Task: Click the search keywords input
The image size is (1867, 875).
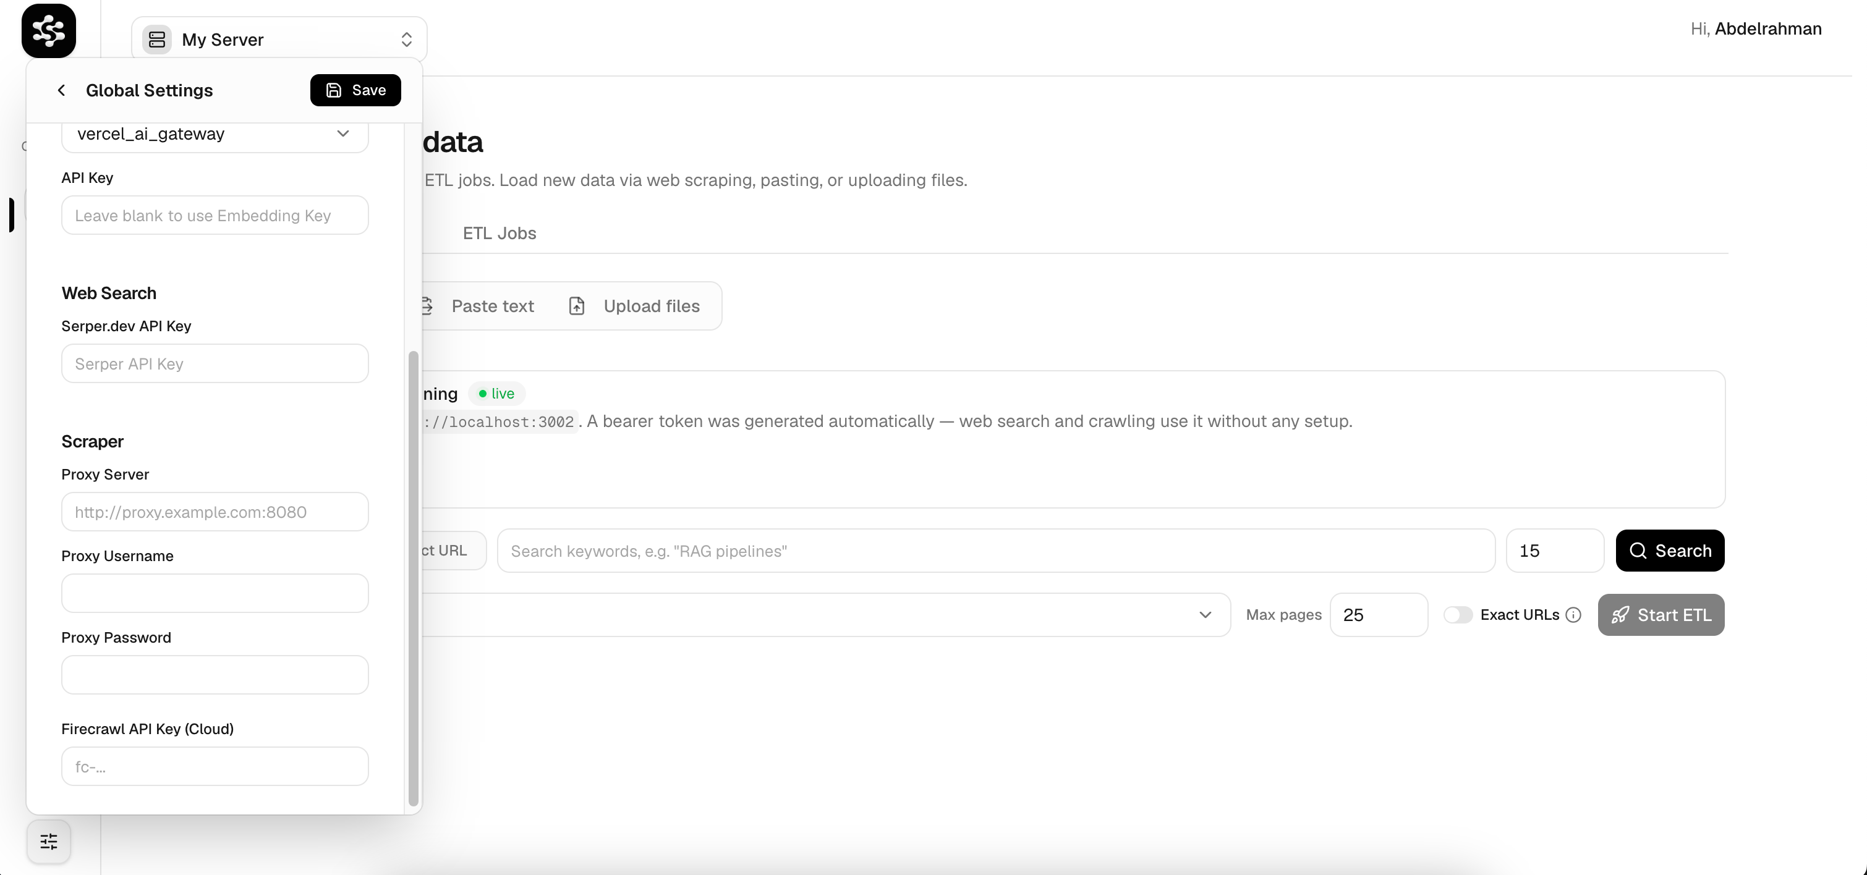Action: (x=996, y=551)
